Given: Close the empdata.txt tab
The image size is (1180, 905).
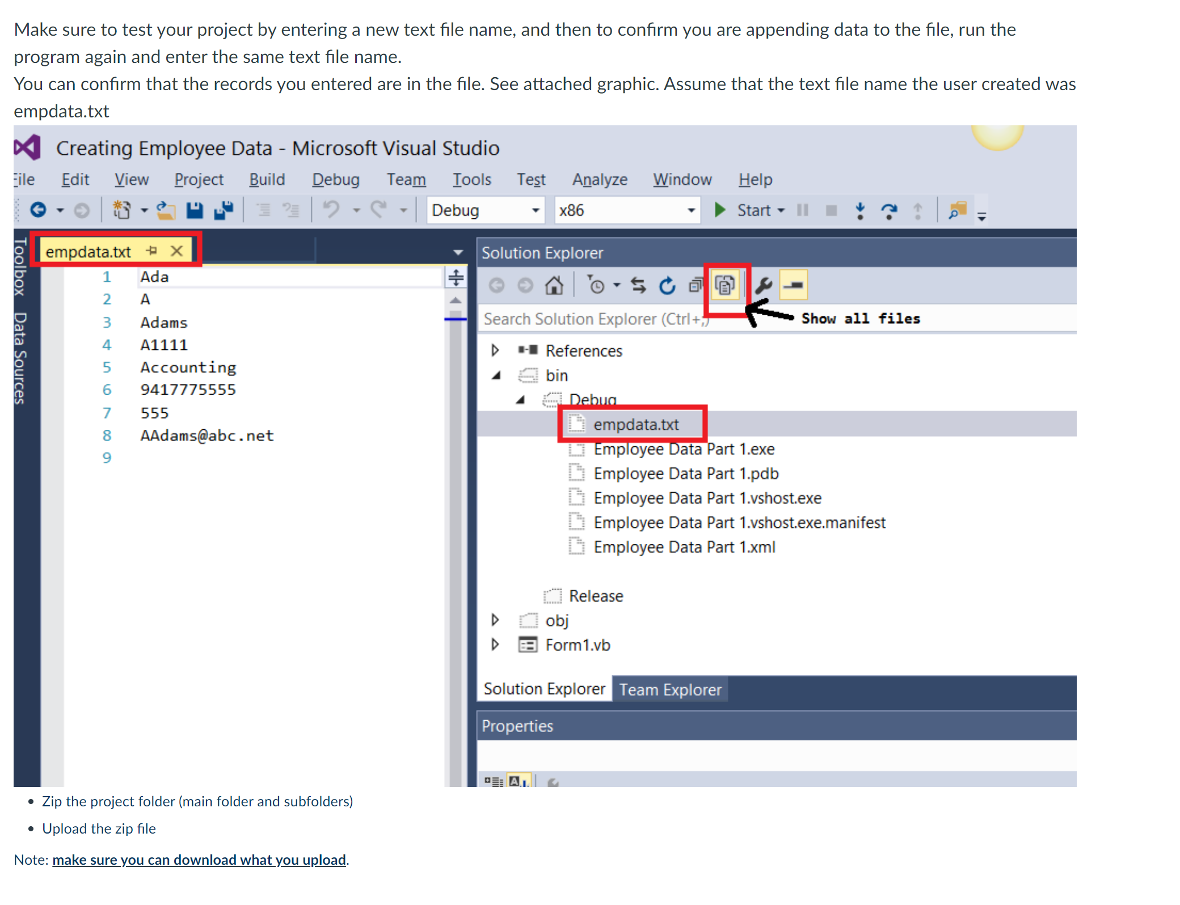Looking at the screenshot, I should 177,251.
